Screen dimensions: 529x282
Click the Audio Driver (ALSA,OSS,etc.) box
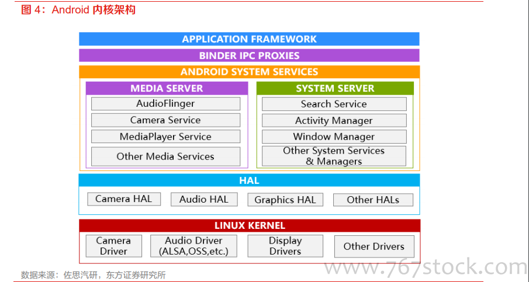pyautogui.click(x=193, y=246)
